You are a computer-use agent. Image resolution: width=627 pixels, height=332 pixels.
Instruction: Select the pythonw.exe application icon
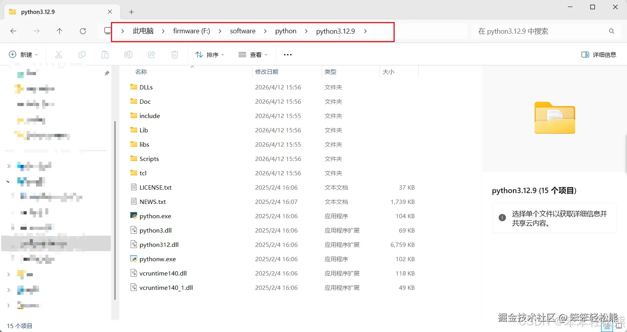pyautogui.click(x=134, y=258)
